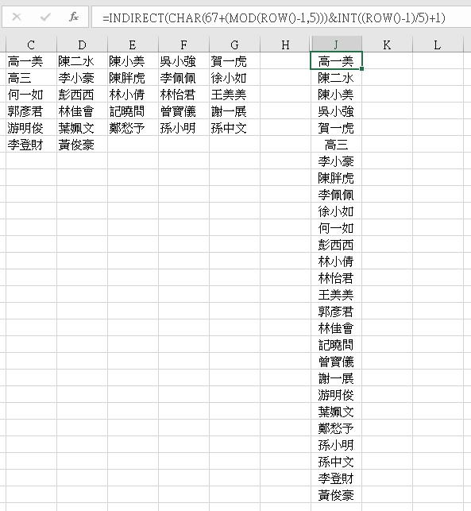Image resolution: width=471 pixels, height=511 pixels.
Task: Select cell containing 李登財 in column C
Action: point(31,144)
